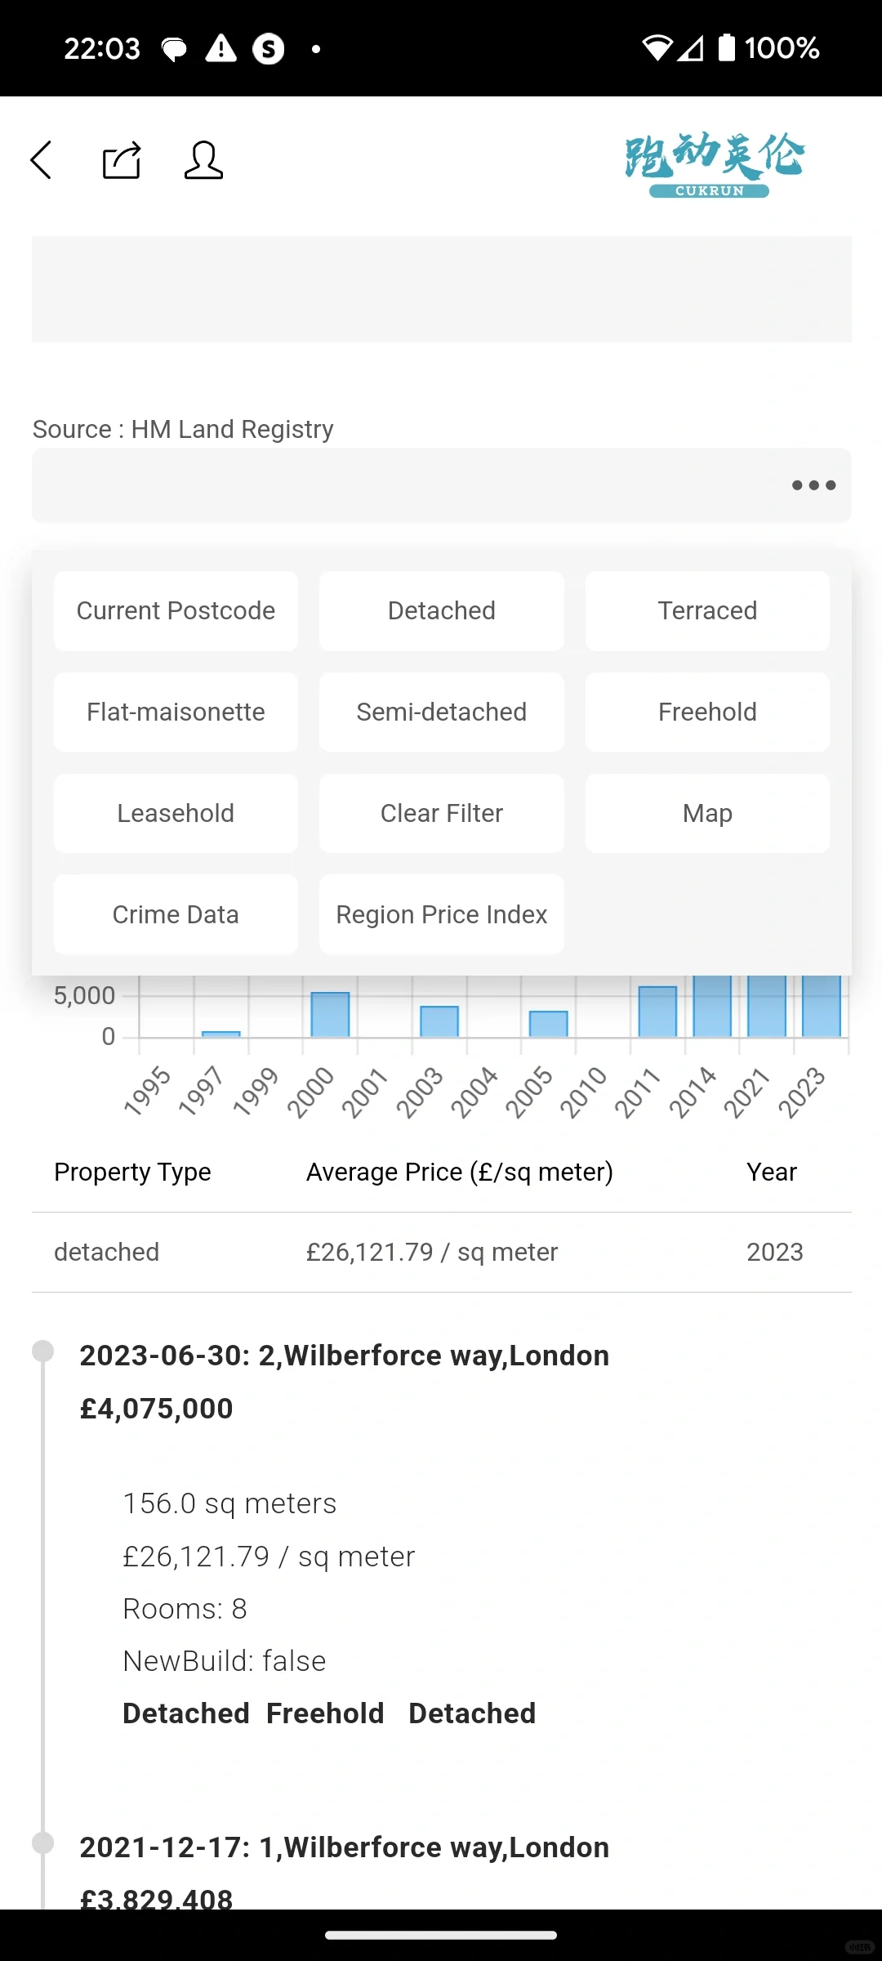
Task: Tap the CUKRUN logo
Action: 713,164
